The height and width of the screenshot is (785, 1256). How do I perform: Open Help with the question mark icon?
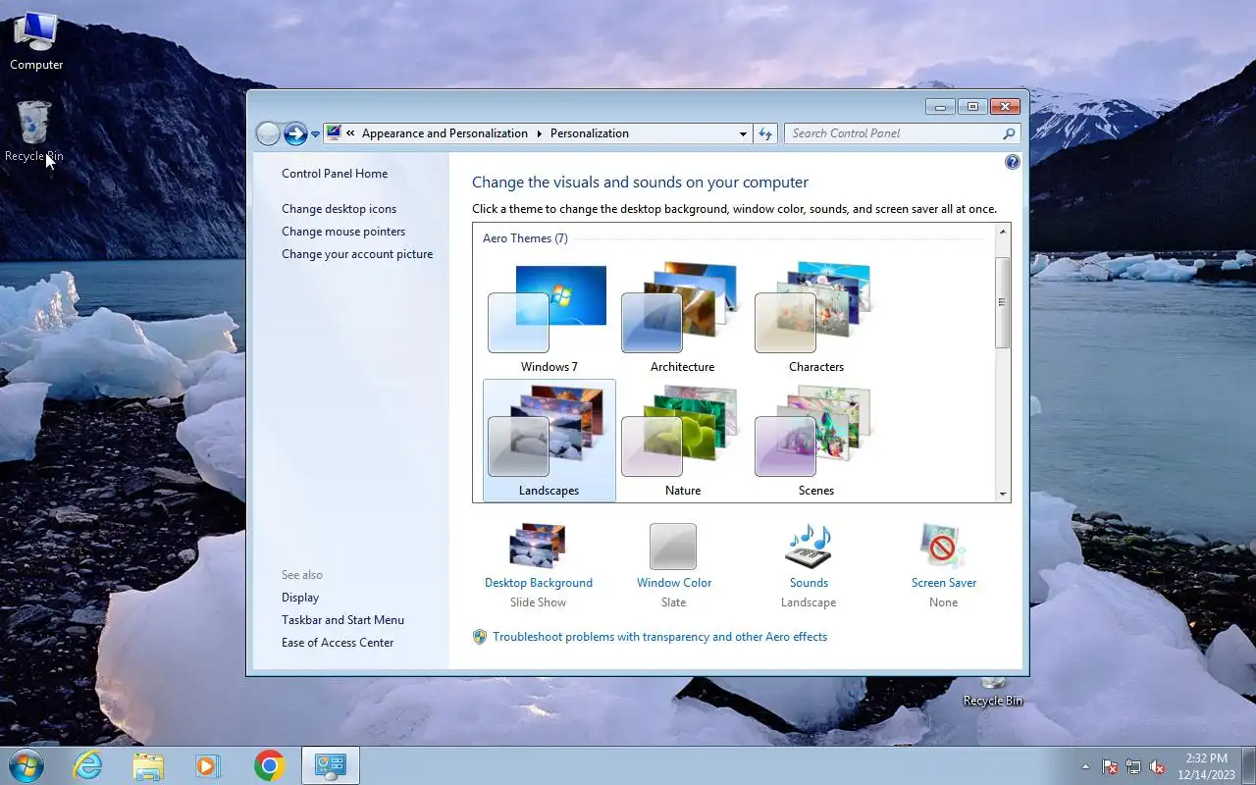point(1013,162)
